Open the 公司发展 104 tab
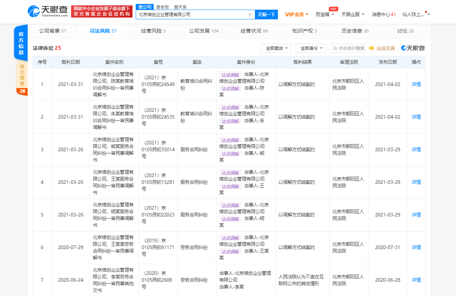 [204, 31]
